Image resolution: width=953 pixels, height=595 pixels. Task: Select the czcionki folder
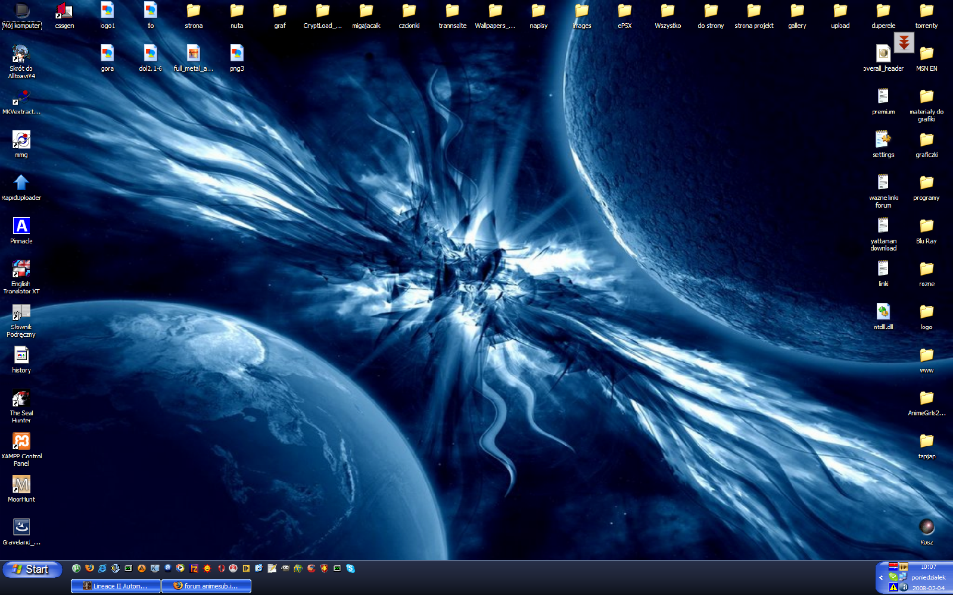tap(409, 15)
